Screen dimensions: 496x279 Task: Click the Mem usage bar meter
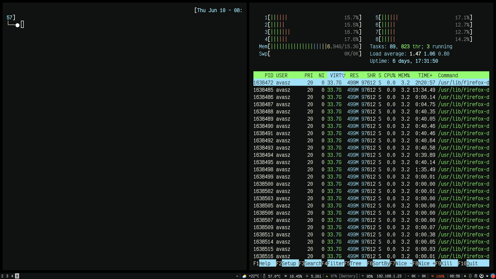[x=310, y=47]
